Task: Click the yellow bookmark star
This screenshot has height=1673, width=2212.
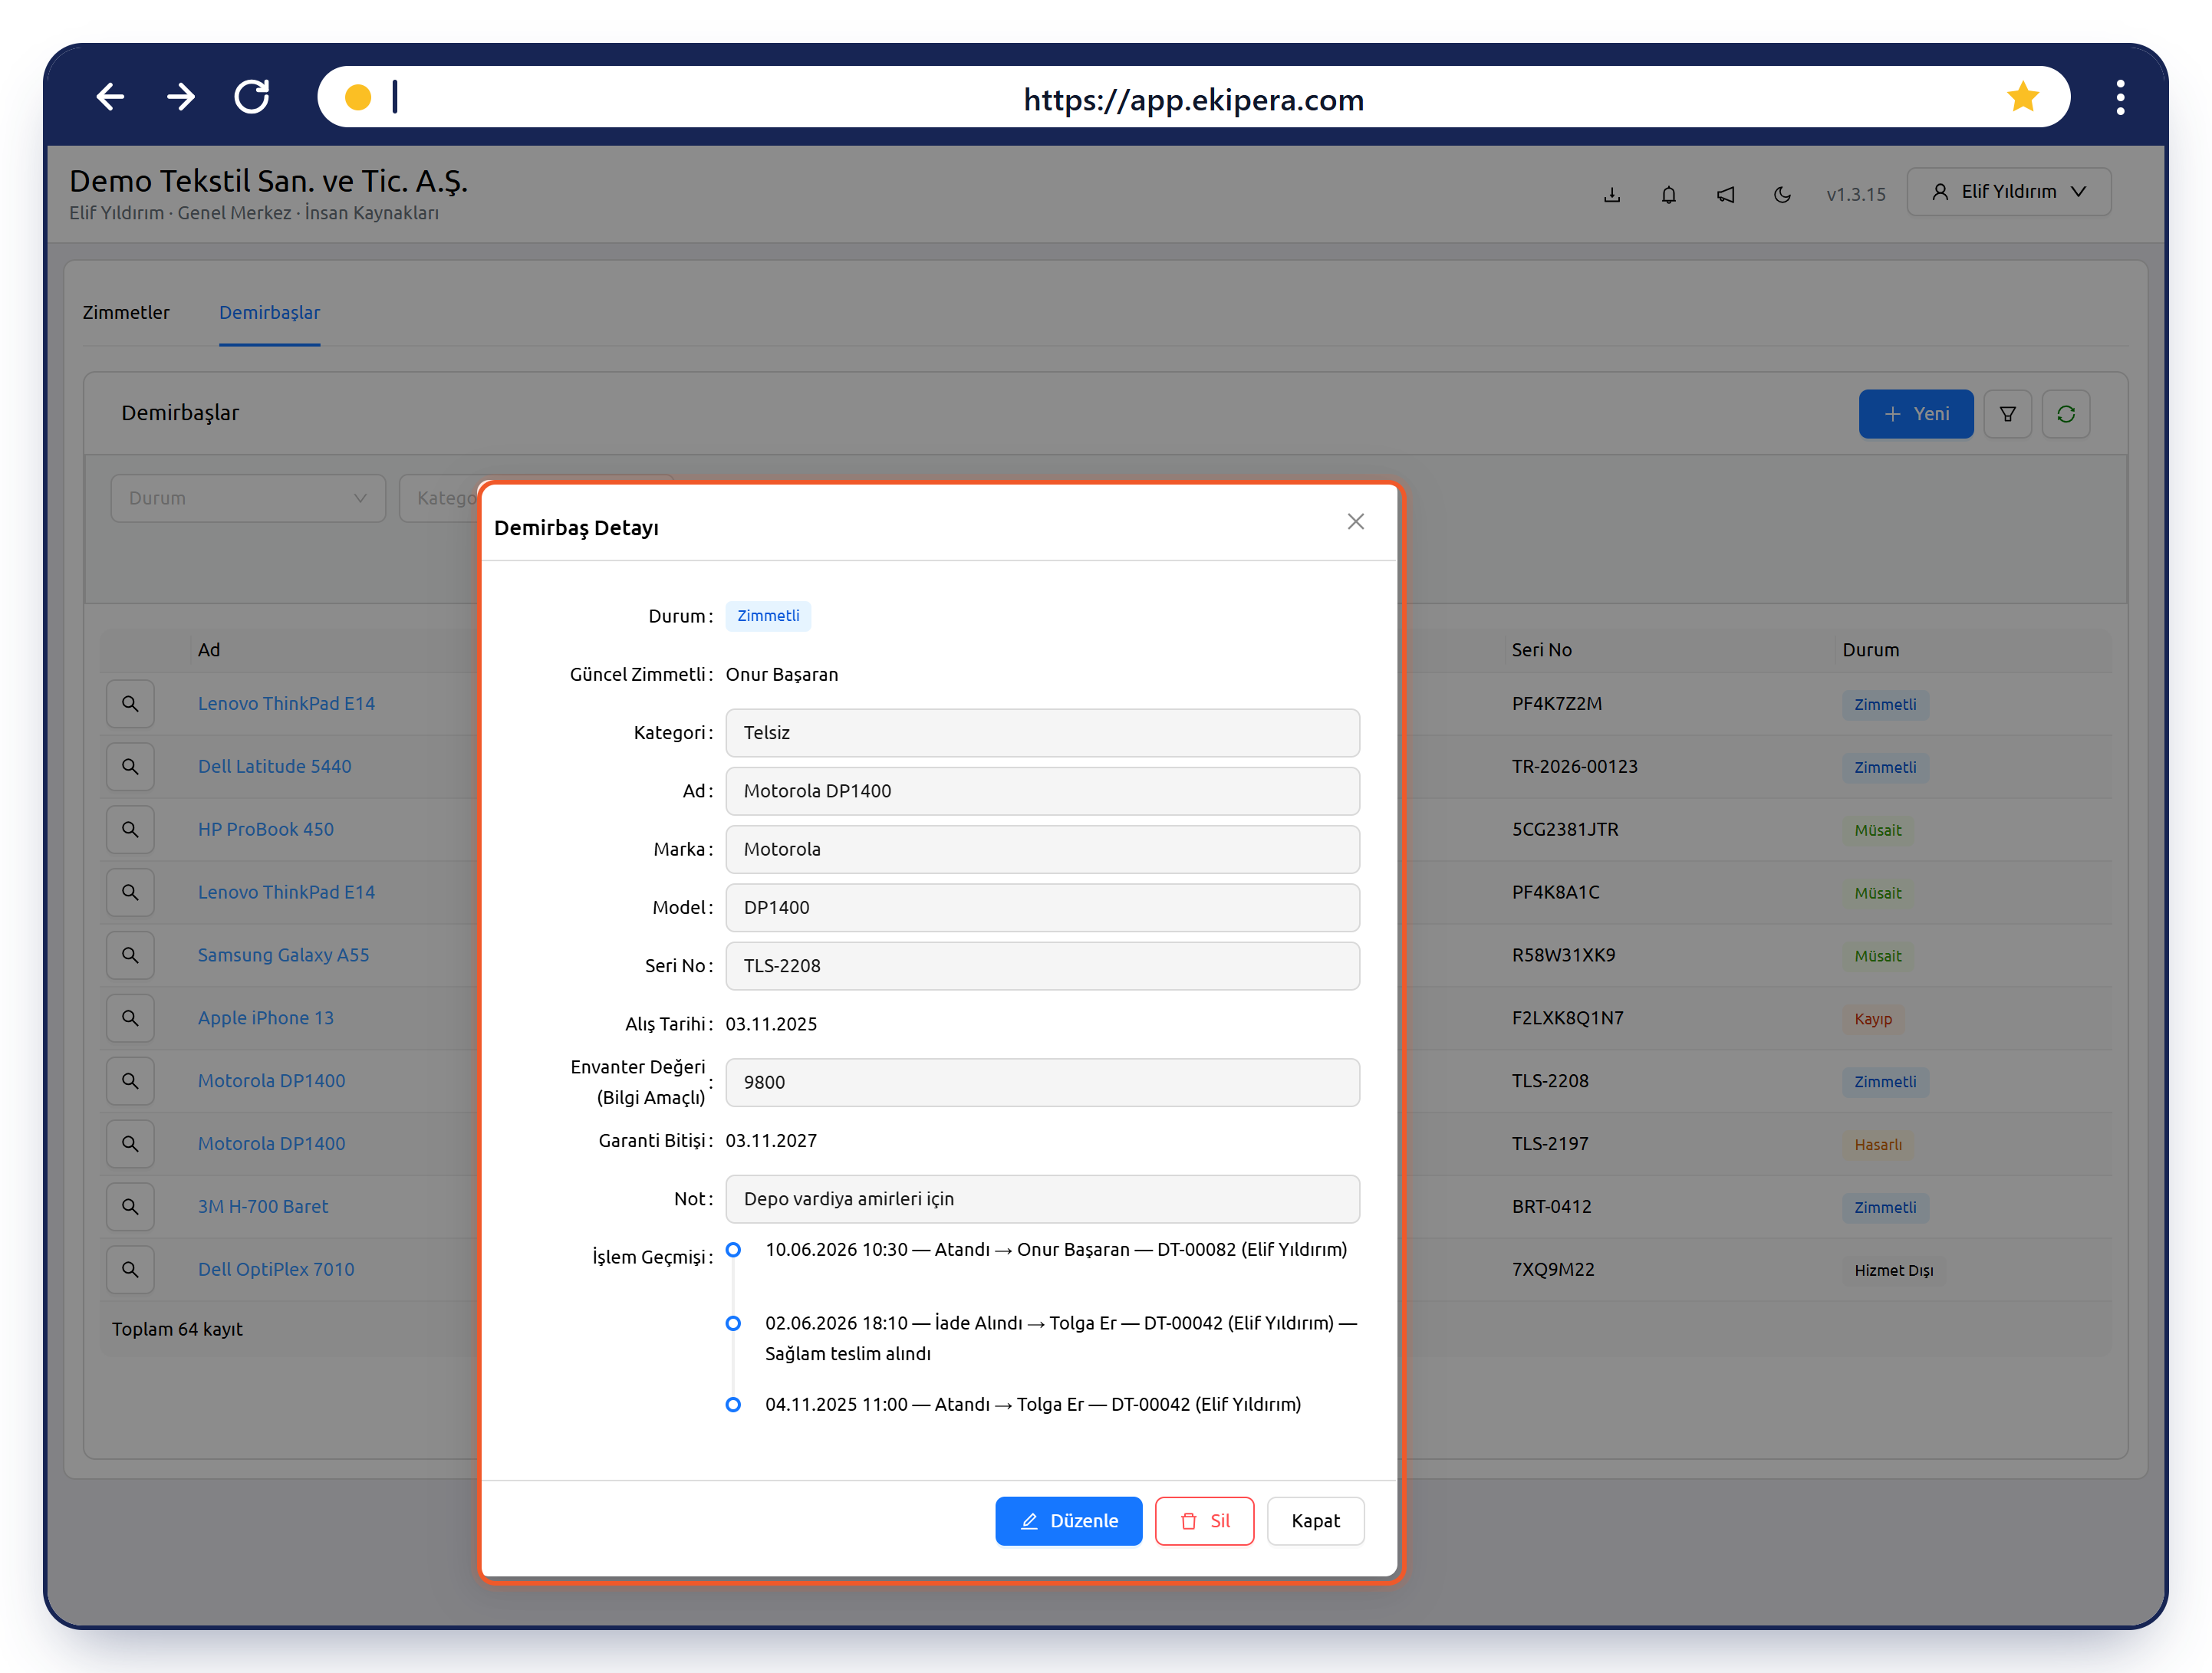Action: 2022,97
